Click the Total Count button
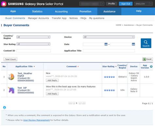Screen dimensions: 155x126 point(10,59)
